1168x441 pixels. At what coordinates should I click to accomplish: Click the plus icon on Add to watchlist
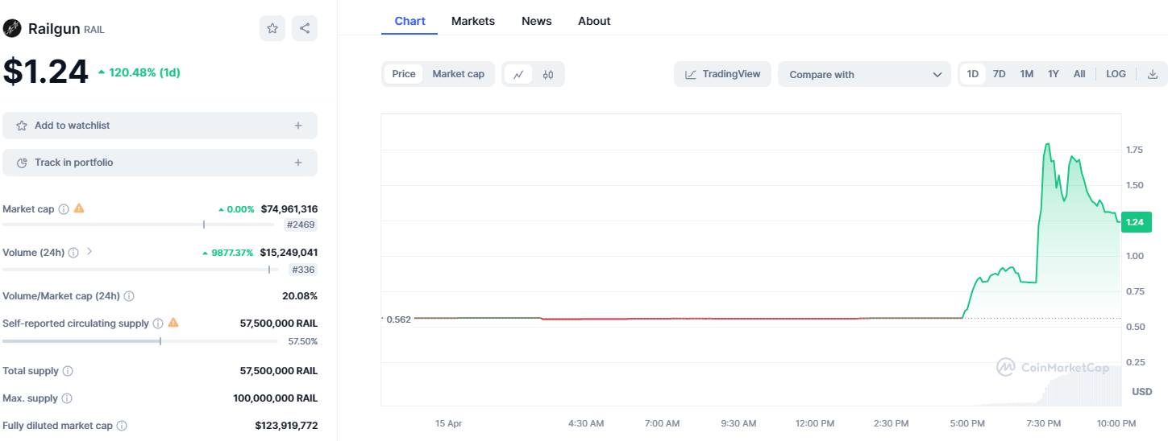click(298, 126)
